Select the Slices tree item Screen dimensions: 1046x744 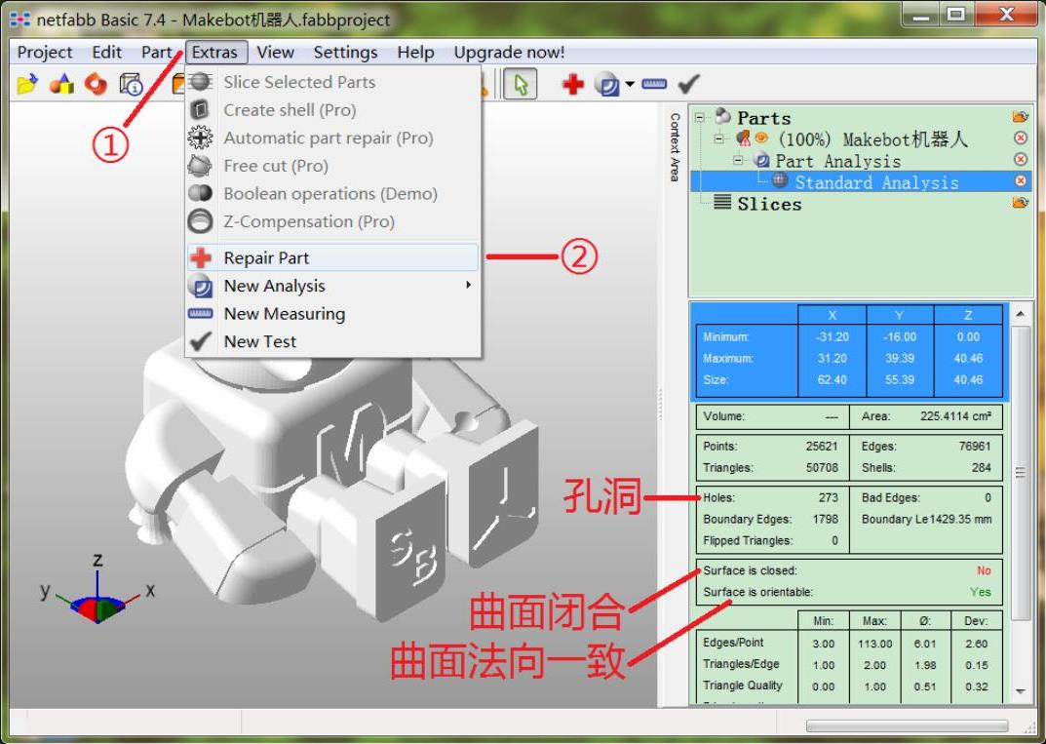[769, 204]
